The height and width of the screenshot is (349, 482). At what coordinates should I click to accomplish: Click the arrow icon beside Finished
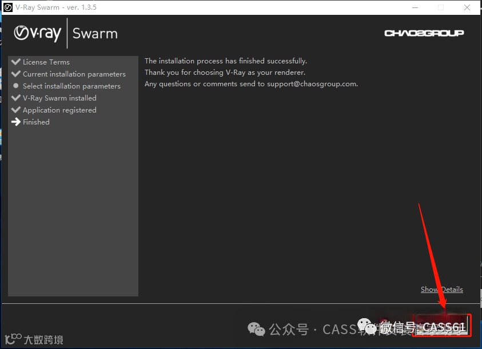tap(16, 122)
